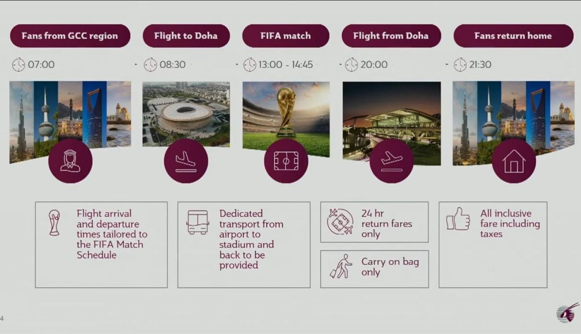Click the Qatar Airways oryx logo
The width and height of the screenshot is (581, 334).
pyautogui.click(x=567, y=313)
